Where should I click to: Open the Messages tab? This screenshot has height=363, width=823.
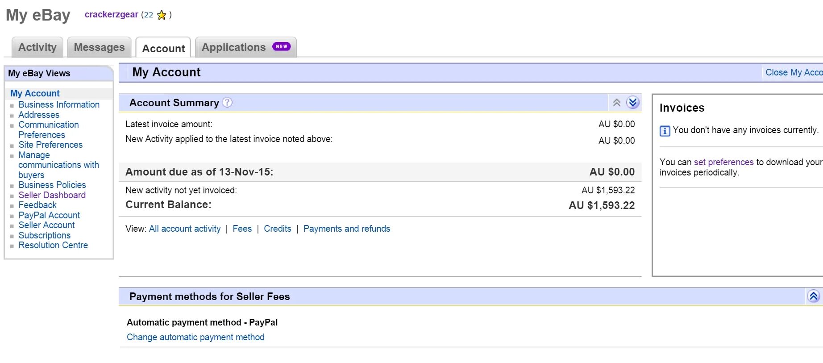[99, 47]
